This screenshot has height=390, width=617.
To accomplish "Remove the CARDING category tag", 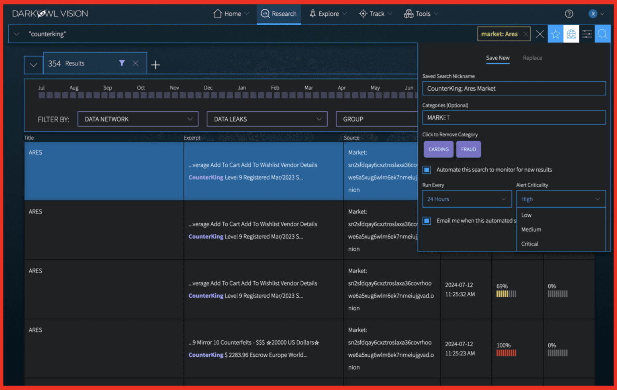I will pos(438,149).
